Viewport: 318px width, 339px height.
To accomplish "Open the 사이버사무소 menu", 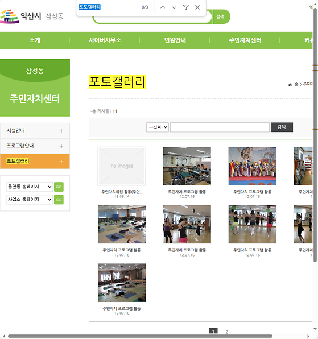I will coord(105,40).
